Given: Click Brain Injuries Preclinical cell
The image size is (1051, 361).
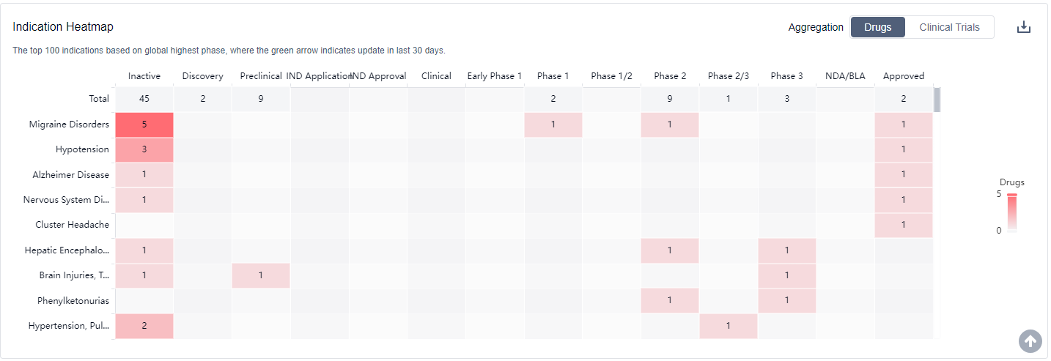Looking at the screenshot, I should point(261,275).
